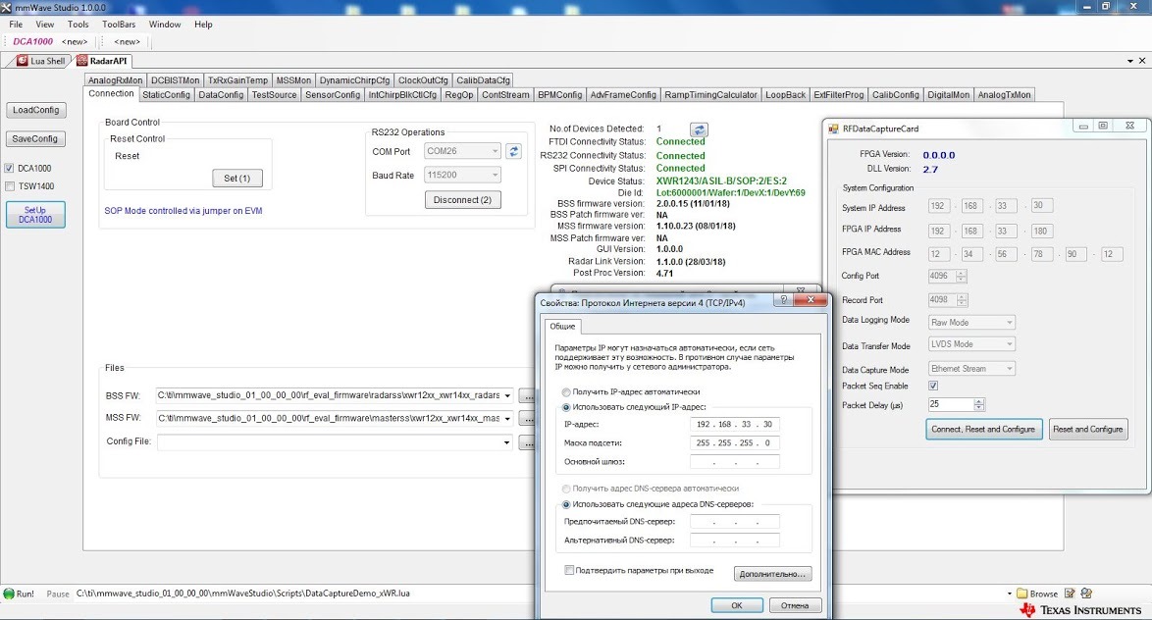The width and height of the screenshot is (1152, 620).
Task: Open the Tools menu
Action: (x=78, y=25)
